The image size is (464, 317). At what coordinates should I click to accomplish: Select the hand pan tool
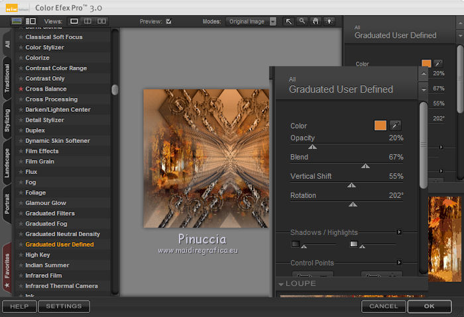316,21
